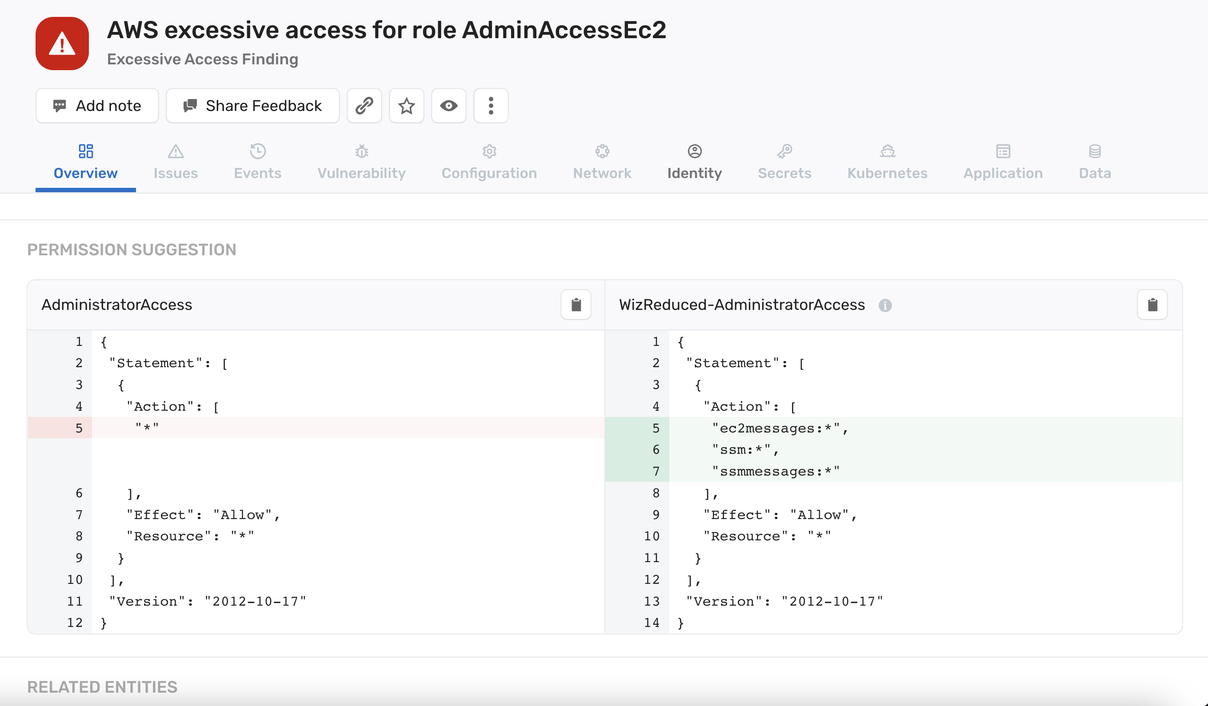Click the red alert finding icon

click(x=62, y=44)
